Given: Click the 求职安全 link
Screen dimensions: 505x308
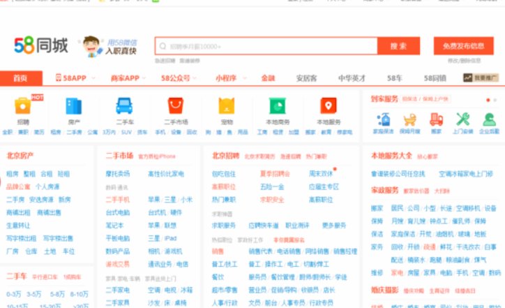Looking at the screenshot, I should pos(272,200).
